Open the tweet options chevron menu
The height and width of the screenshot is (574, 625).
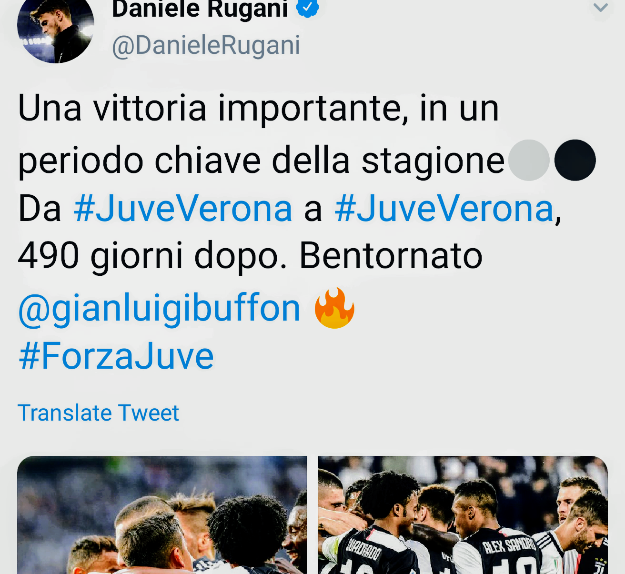pos(601,8)
